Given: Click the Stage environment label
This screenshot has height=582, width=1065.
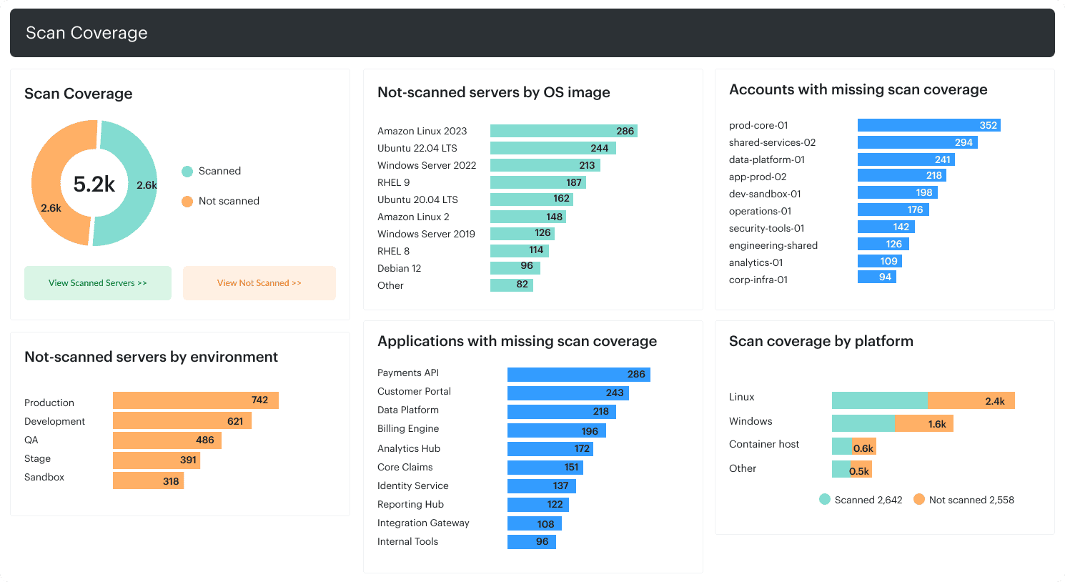Looking at the screenshot, I should click(x=37, y=458).
